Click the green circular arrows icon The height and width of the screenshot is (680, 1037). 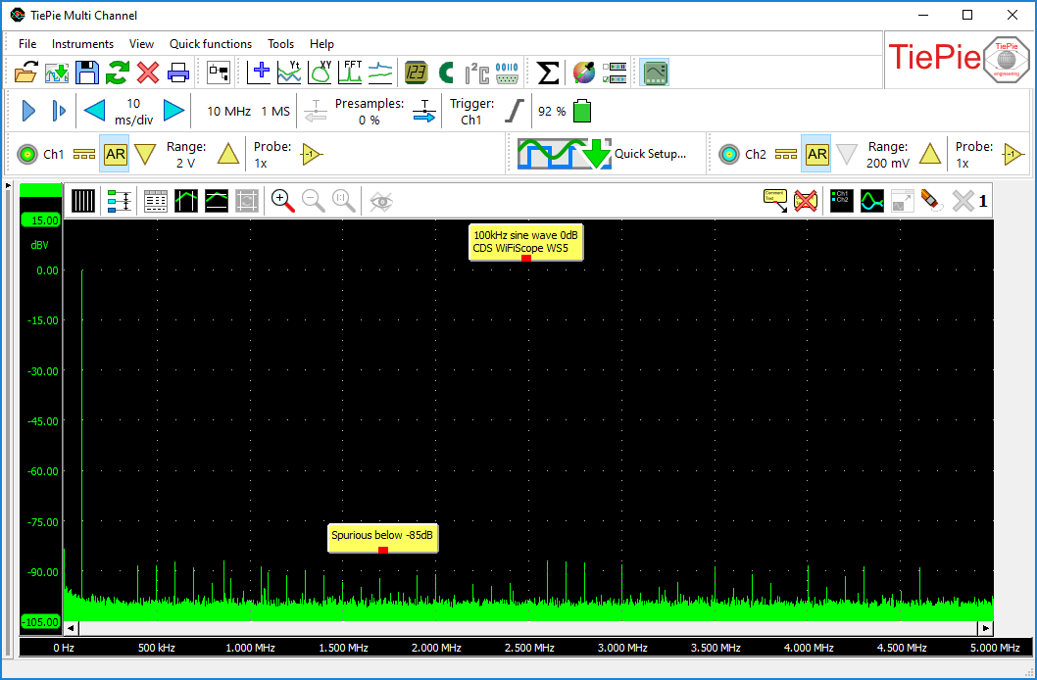pos(118,72)
